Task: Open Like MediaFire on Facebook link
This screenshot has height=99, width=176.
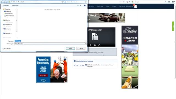Action: tap(84, 61)
